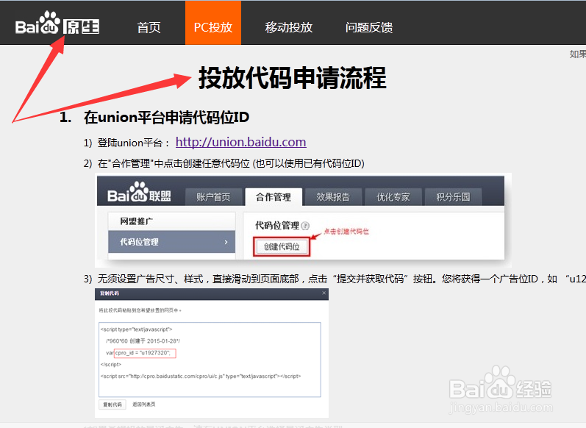Open 问题反馈 in navigation bar

click(369, 27)
